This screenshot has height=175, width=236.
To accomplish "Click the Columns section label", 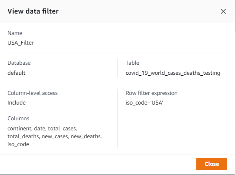I will pyautogui.click(x=18, y=119).
